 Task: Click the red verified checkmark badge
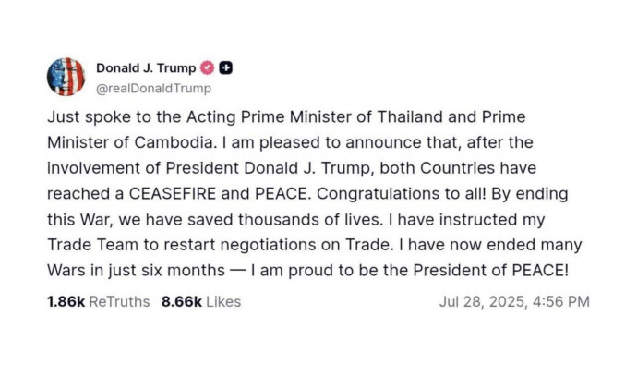(x=207, y=67)
